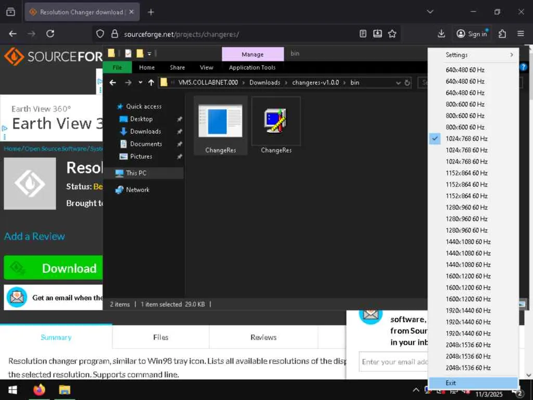Open the File menu in Explorer

pyautogui.click(x=117, y=67)
